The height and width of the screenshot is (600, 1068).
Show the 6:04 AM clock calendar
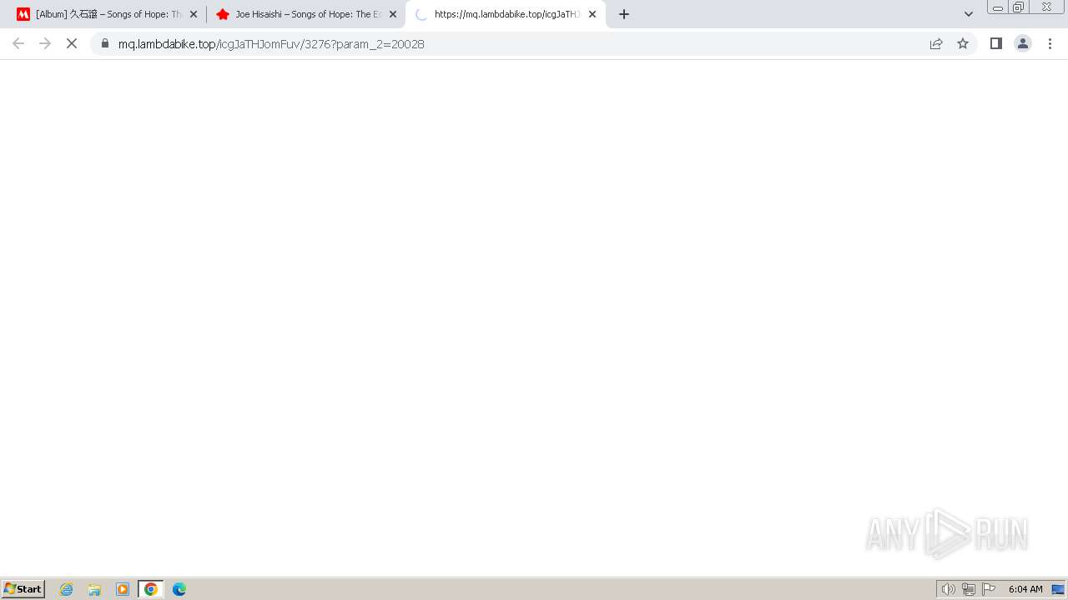coord(1025,589)
